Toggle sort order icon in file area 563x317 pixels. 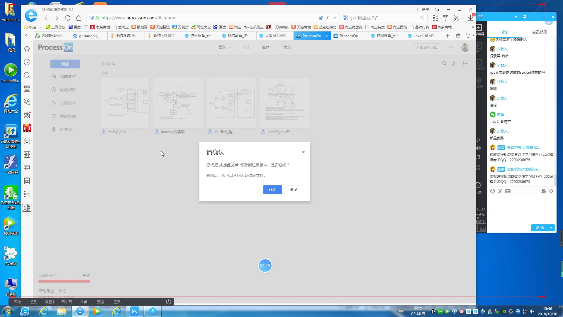pyautogui.click(x=454, y=63)
